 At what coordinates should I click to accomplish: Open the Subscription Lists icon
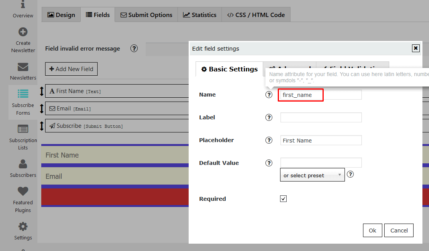point(23,129)
